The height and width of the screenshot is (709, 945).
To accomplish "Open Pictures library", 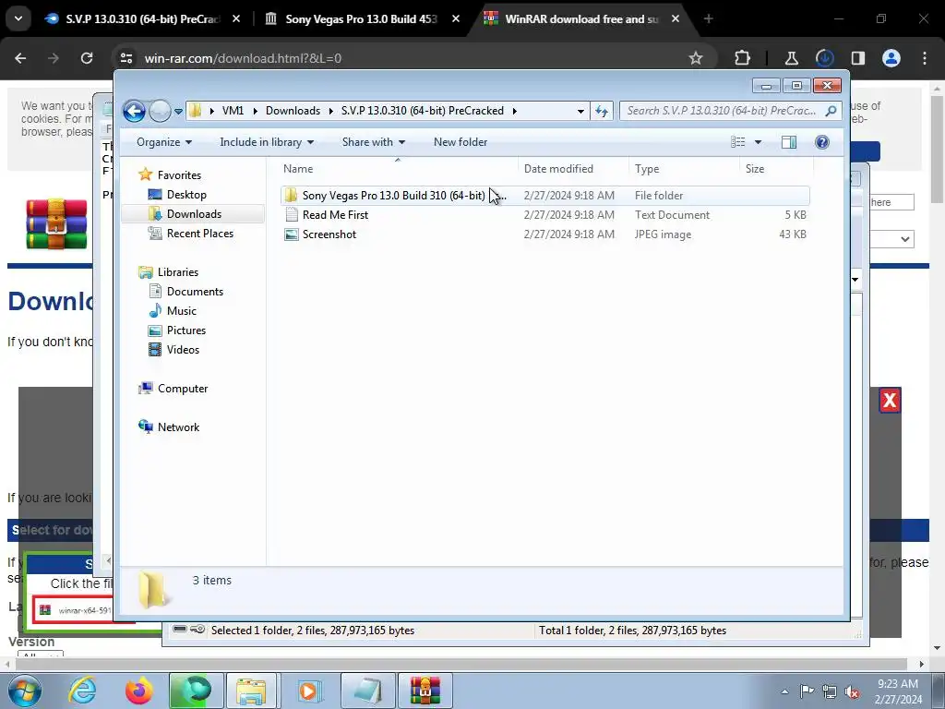I will [185, 330].
